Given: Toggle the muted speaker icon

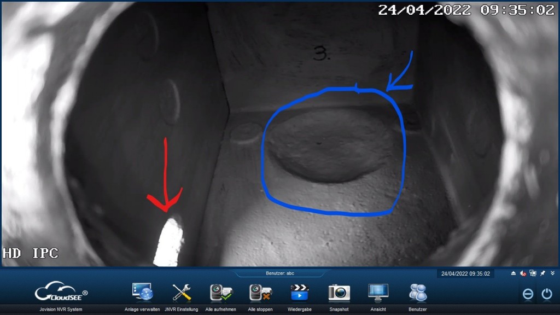Looking at the screenshot, I should point(523,273).
